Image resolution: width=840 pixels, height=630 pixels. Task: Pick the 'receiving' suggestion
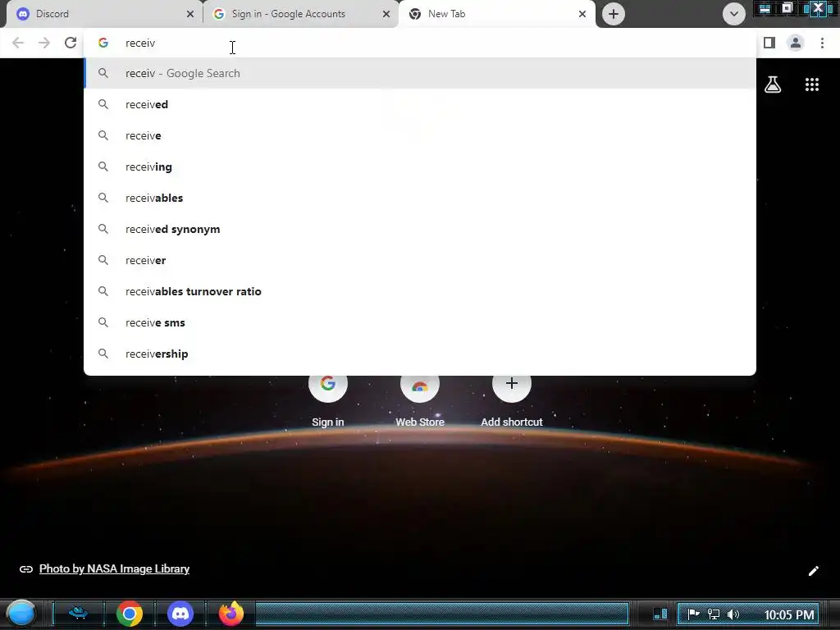(x=420, y=167)
